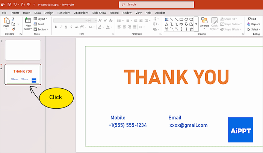Click the Undo arrow in title bar
This screenshot has width=263, height=153.
pyautogui.click(x=15, y=5)
